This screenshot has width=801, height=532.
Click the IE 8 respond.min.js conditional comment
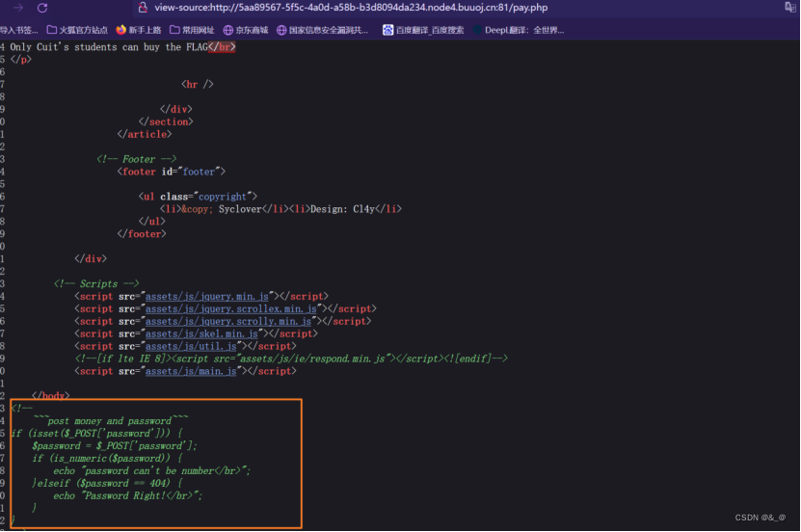[291, 359]
